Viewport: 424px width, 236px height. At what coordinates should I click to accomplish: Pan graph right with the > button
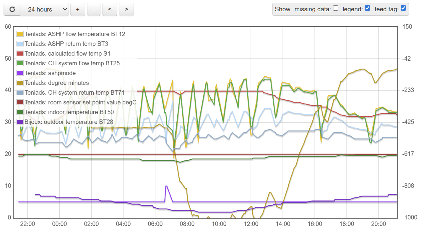[x=126, y=9]
